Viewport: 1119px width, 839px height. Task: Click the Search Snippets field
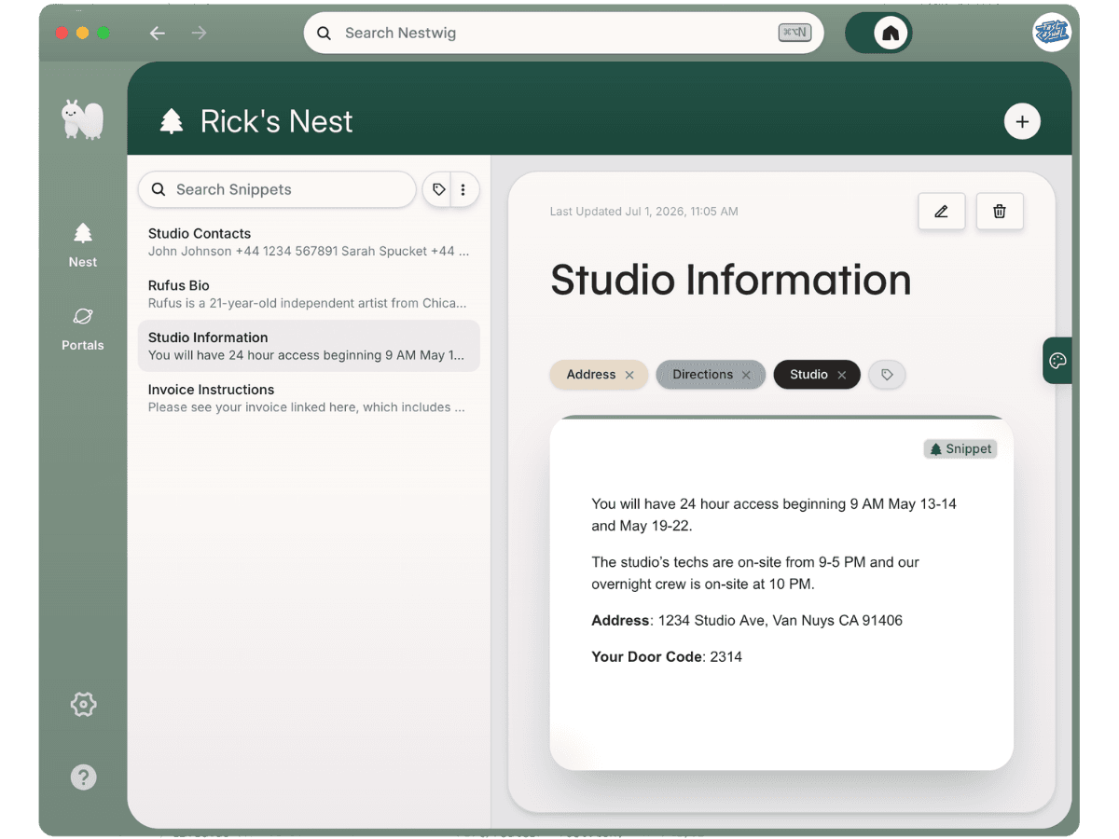tap(277, 189)
